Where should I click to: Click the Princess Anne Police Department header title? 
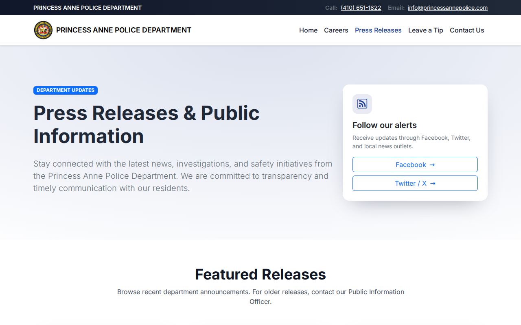[124, 30]
